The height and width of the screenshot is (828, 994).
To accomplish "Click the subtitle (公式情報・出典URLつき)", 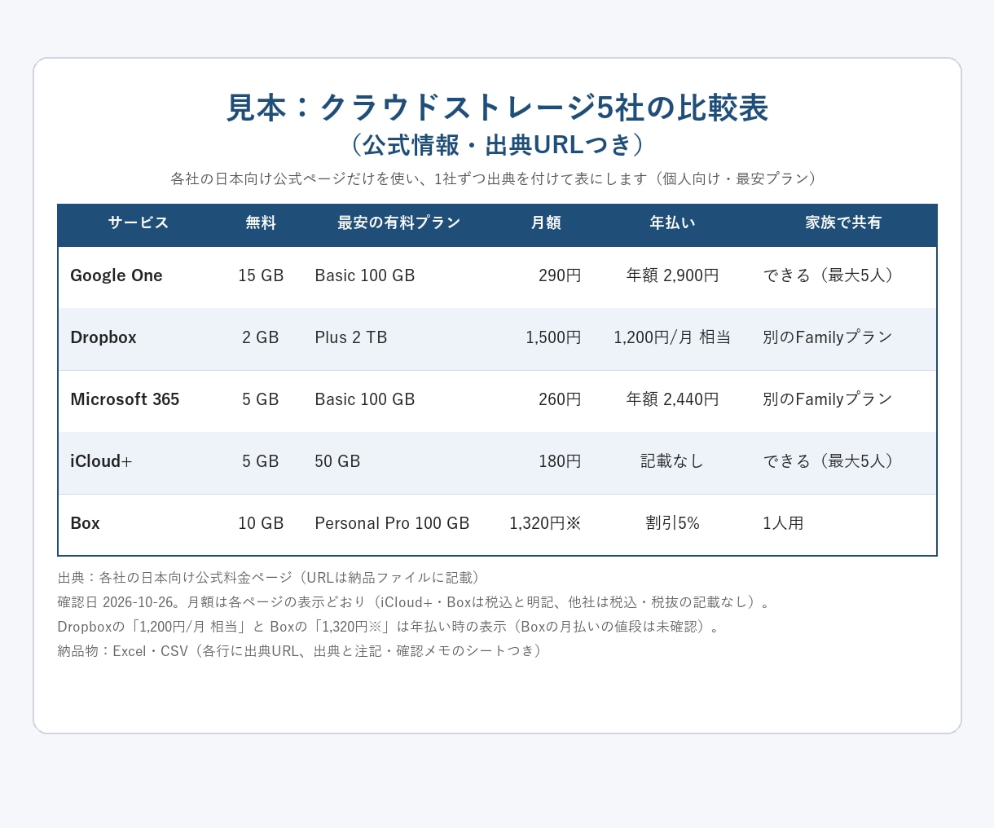I will 497,144.
